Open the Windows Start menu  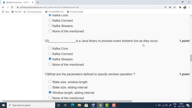tap(3, 105)
